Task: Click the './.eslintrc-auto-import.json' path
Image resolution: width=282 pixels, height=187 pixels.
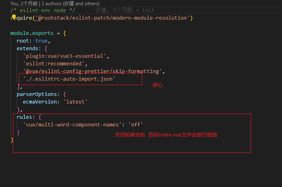Action: pyautogui.click(x=69, y=79)
